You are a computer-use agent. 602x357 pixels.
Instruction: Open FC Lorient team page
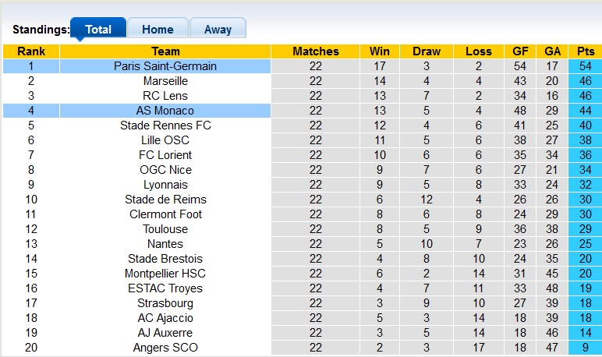tap(165, 155)
